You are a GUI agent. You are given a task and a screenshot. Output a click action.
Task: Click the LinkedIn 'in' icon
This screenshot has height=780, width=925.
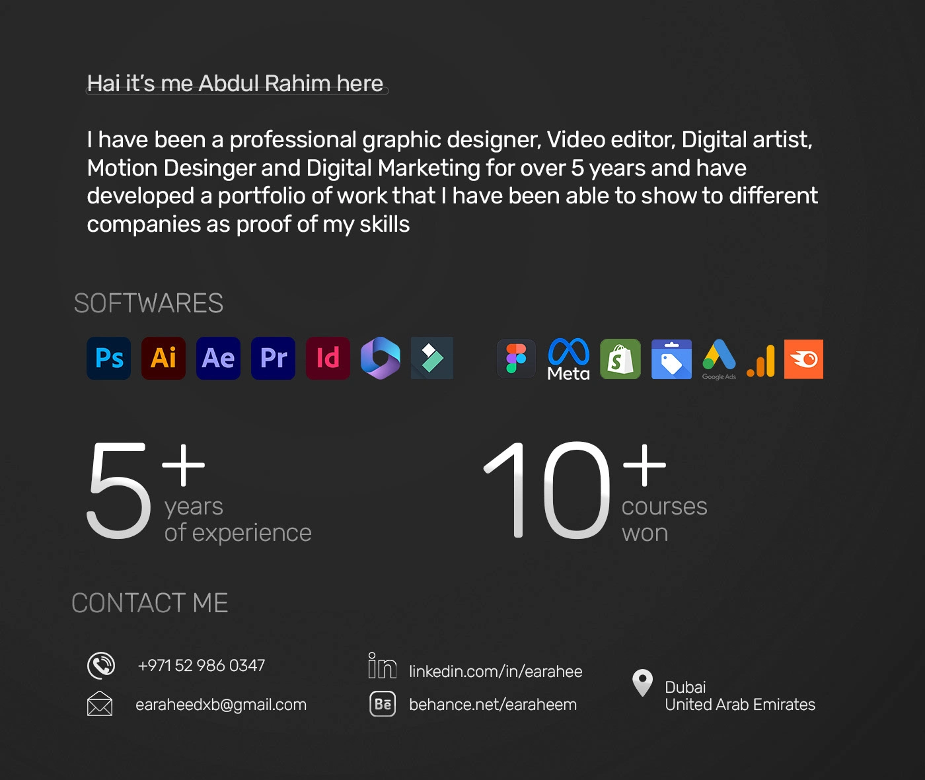383,665
